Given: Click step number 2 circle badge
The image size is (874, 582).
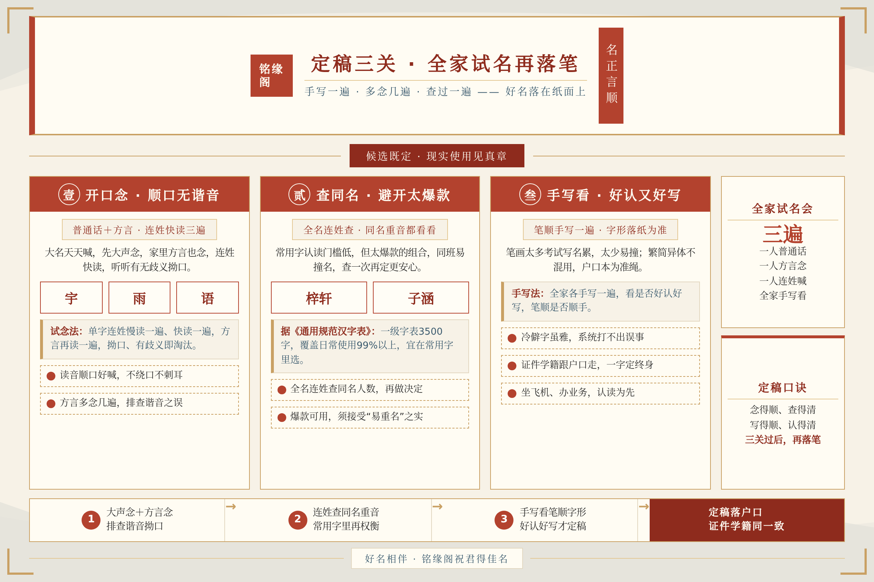Looking at the screenshot, I should tap(298, 520).
